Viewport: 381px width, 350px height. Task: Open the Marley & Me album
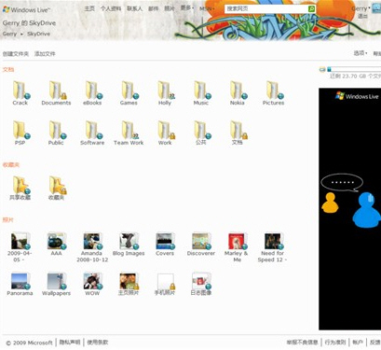[237, 247]
